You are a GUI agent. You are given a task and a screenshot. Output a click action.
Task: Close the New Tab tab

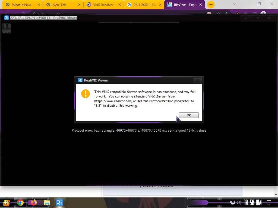pos(79,5)
